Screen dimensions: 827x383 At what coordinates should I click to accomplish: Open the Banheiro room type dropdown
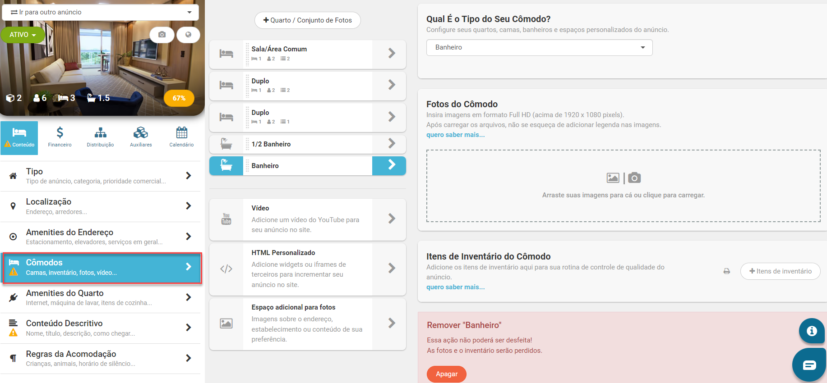pyautogui.click(x=539, y=47)
